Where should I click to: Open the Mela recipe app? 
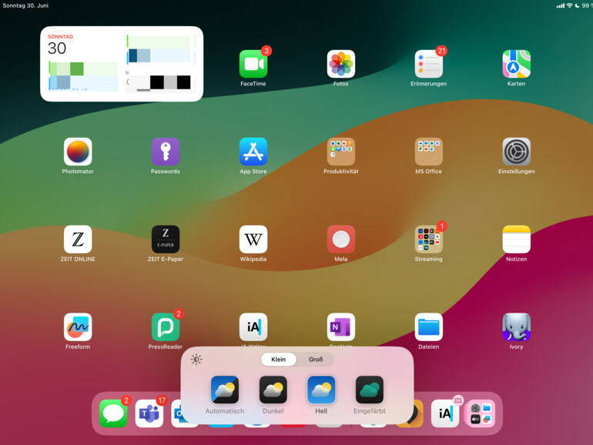pyautogui.click(x=340, y=239)
